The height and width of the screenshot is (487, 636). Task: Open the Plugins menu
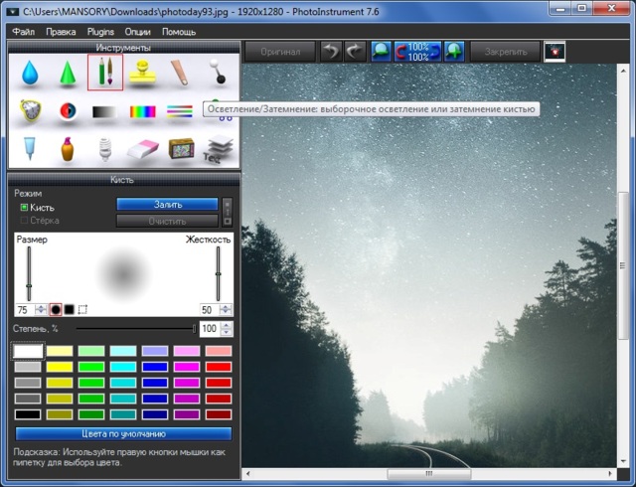click(x=100, y=32)
